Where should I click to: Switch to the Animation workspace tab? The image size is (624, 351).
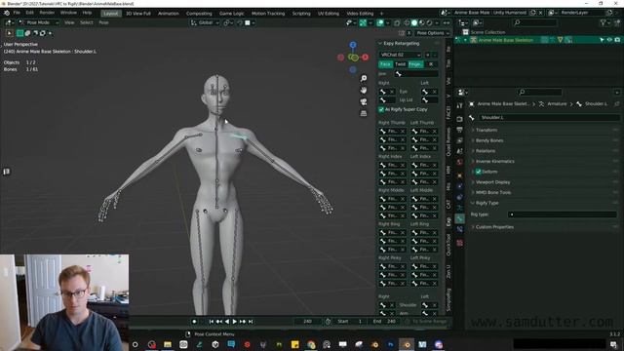coord(169,14)
